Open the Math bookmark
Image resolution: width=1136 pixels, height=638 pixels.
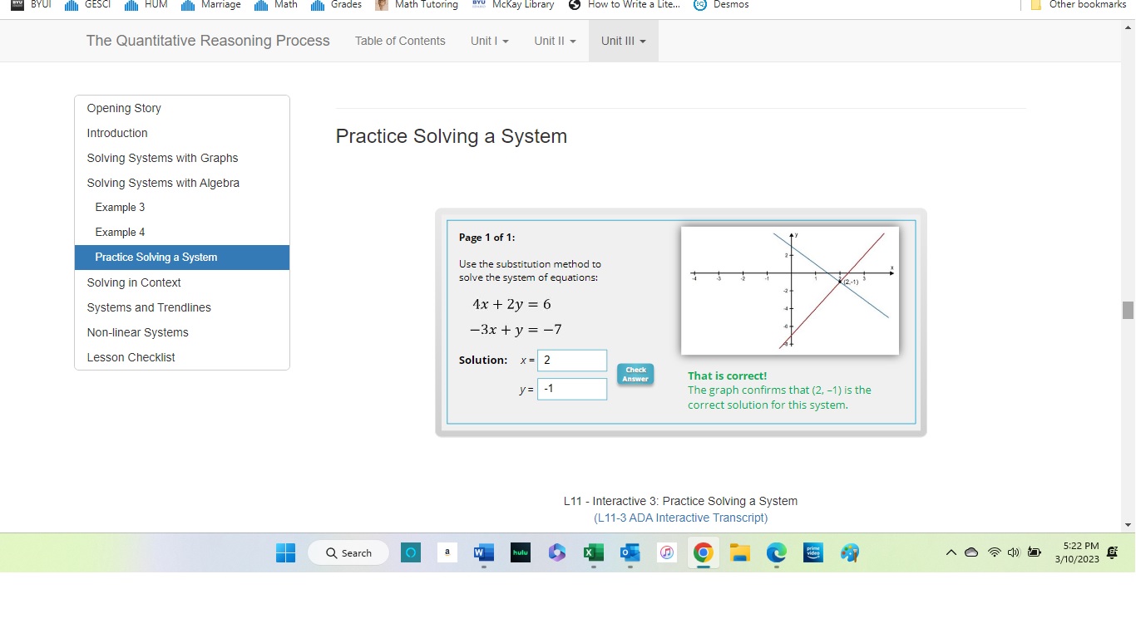275,5
